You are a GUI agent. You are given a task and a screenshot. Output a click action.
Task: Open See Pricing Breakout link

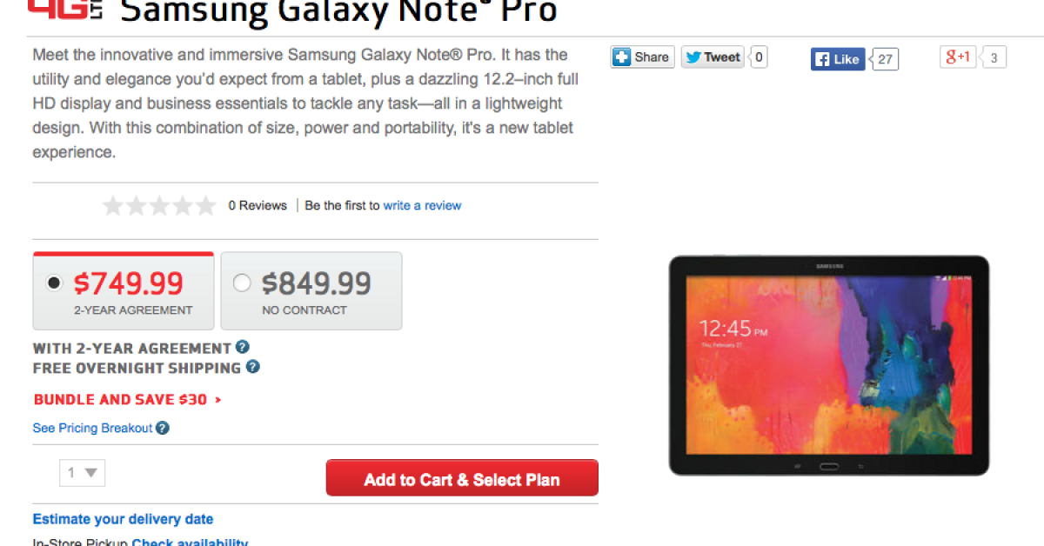pos(92,428)
